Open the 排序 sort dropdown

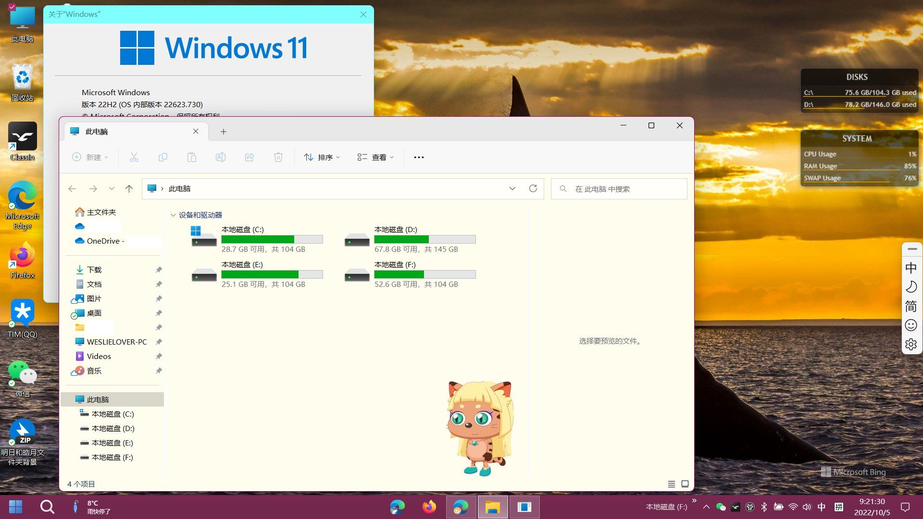pyautogui.click(x=322, y=157)
